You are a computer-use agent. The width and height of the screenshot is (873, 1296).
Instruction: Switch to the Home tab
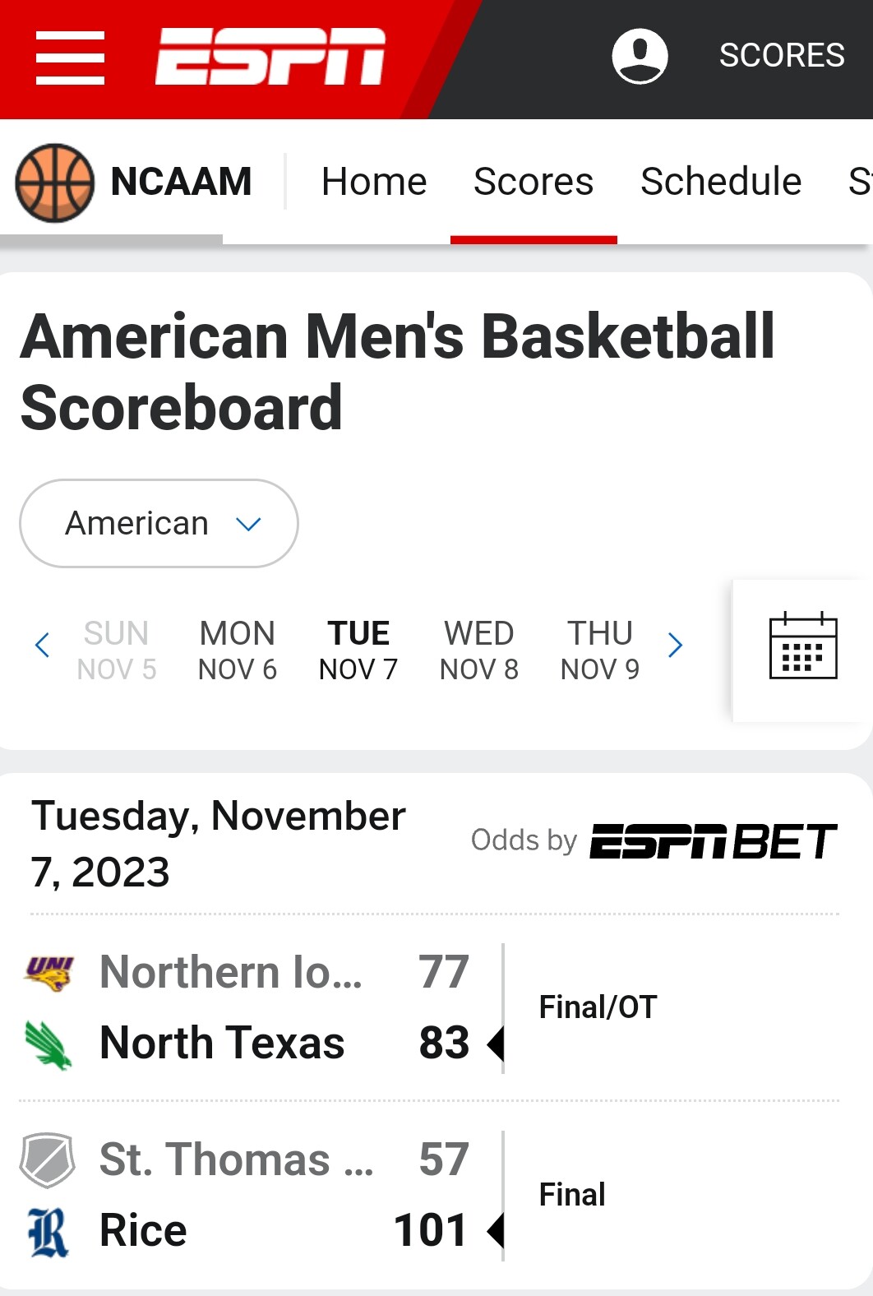tap(374, 182)
